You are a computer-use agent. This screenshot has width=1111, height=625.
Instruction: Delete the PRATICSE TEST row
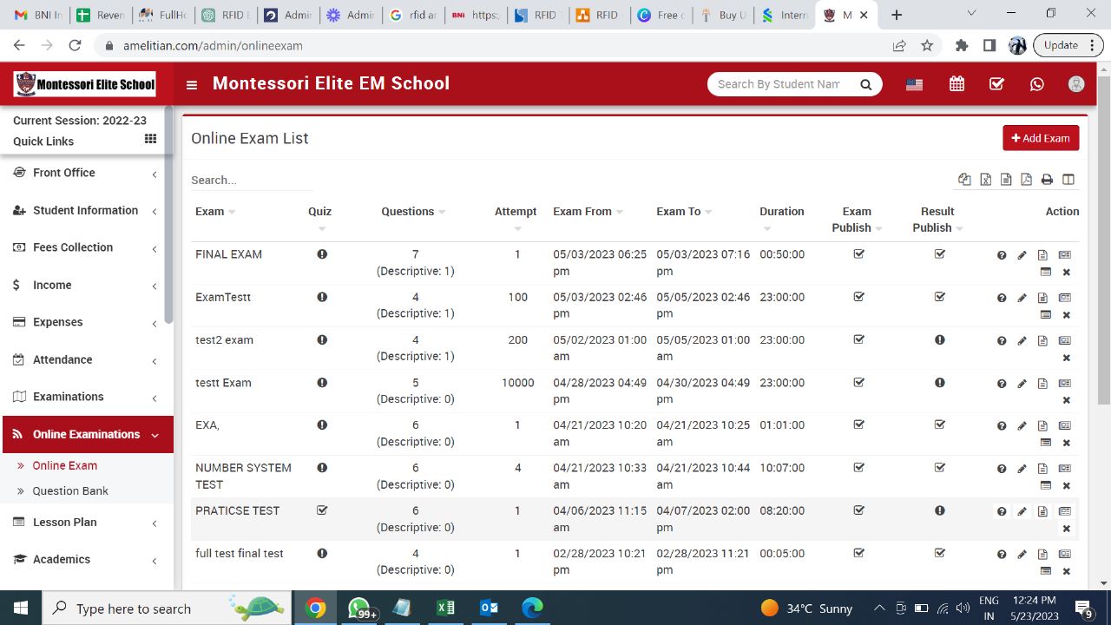pos(1067,529)
